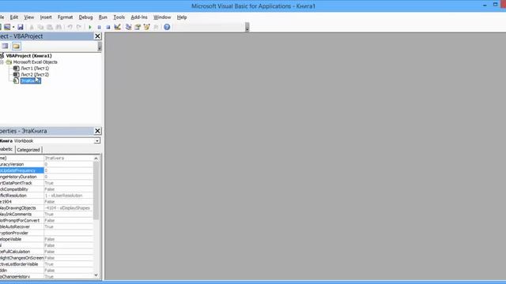
Task: Click the Properties list scrollbar thumb
Action: pyautogui.click(x=96, y=191)
